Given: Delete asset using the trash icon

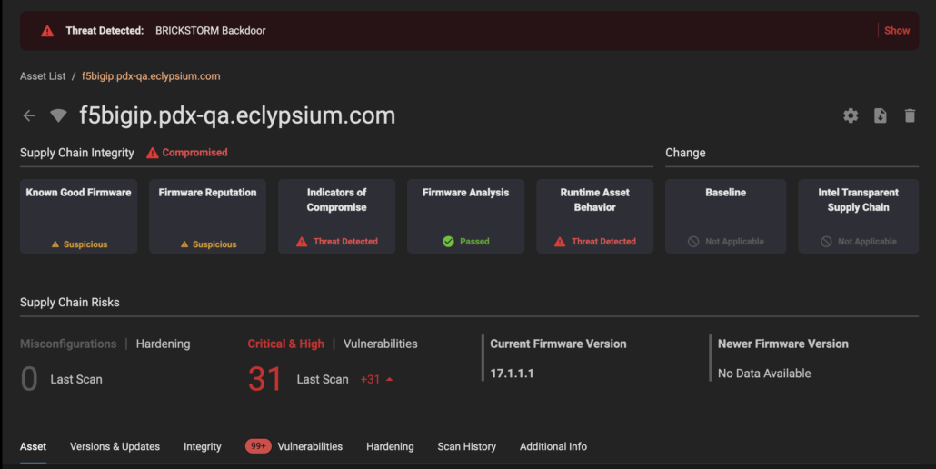Looking at the screenshot, I should coord(910,115).
